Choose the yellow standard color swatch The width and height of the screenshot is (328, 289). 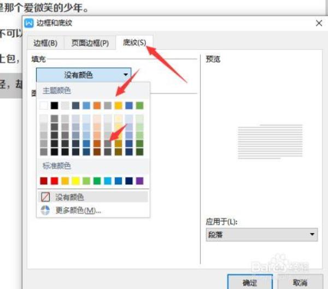click(75, 181)
